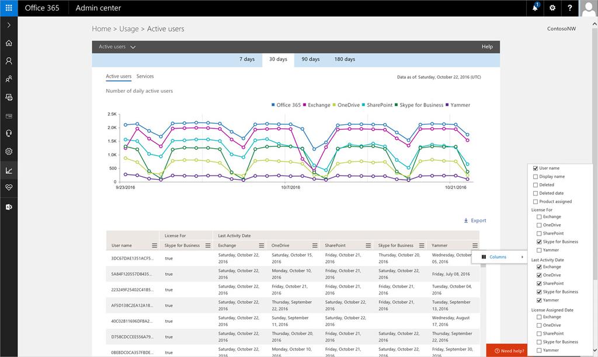Viewport: 598px width, 357px height.
Task: Switch to Active users chart tab
Action: click(119, 76)
